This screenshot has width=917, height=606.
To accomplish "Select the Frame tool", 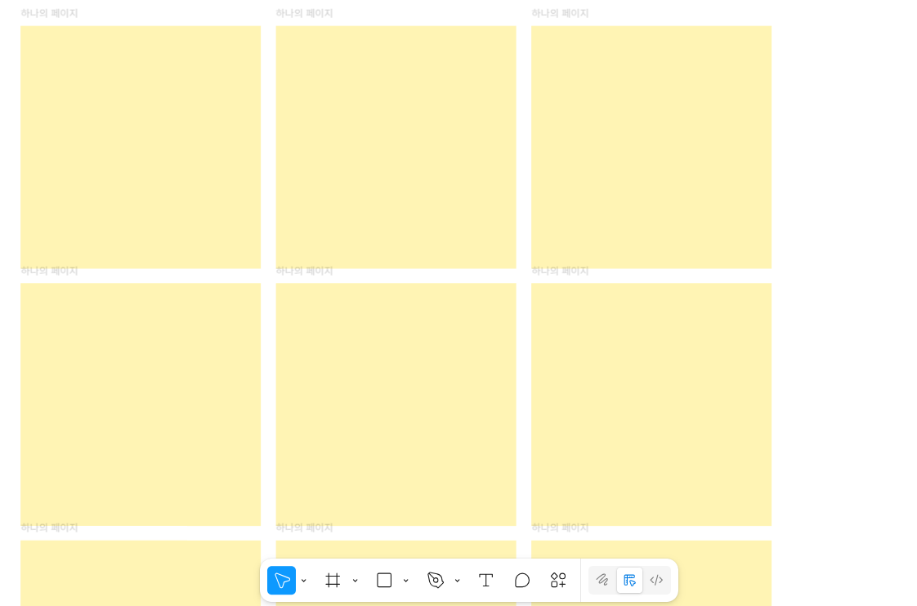I will point(333,581).
